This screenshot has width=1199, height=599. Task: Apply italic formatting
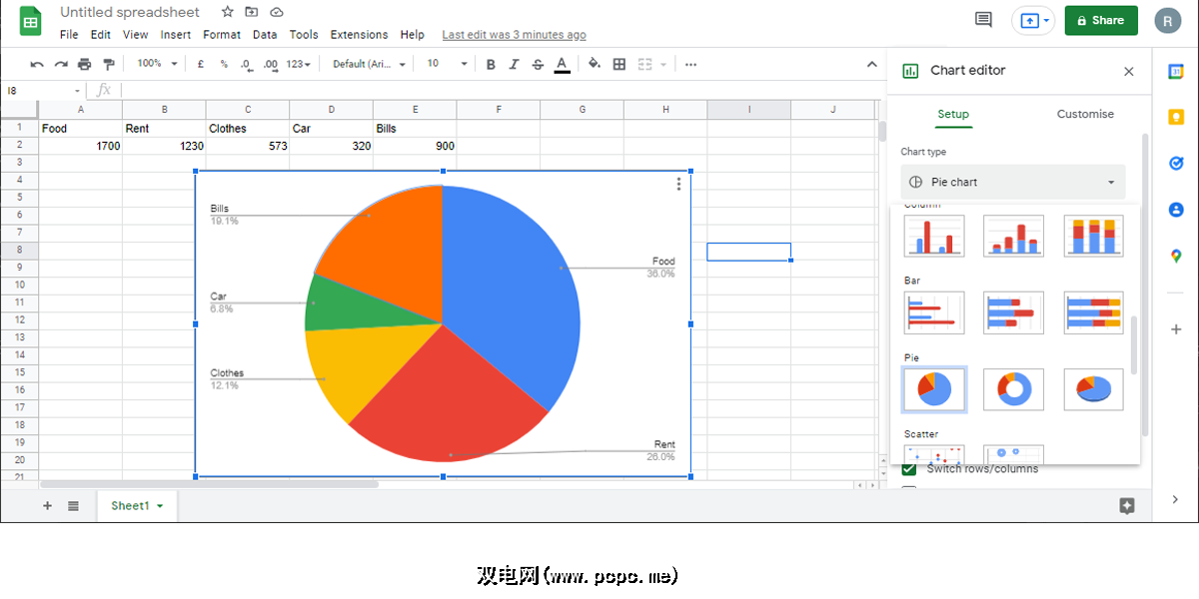[x=515, y=64]
